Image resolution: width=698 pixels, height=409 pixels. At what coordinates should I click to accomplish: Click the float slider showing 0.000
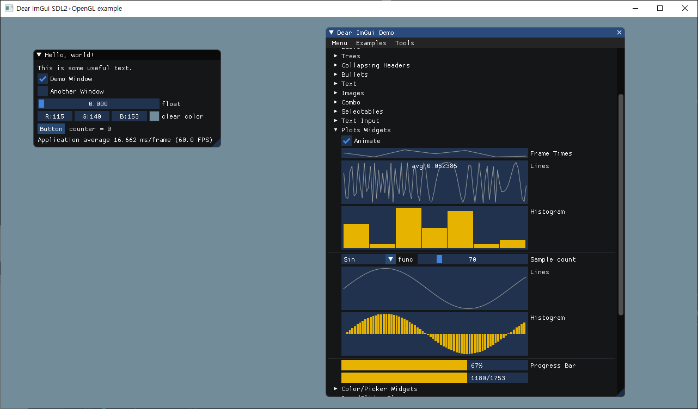click(x=99, y=104)
